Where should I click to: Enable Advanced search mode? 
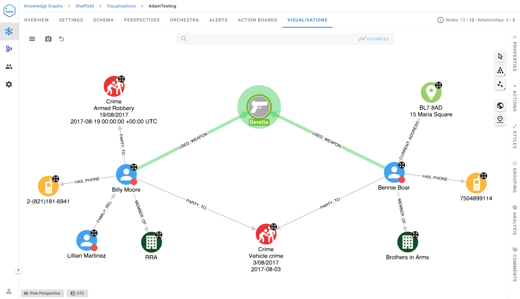coord(374,39)
